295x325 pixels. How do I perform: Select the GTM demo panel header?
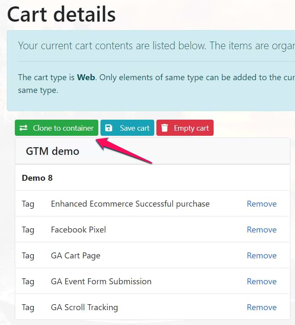tap(53, 151)
